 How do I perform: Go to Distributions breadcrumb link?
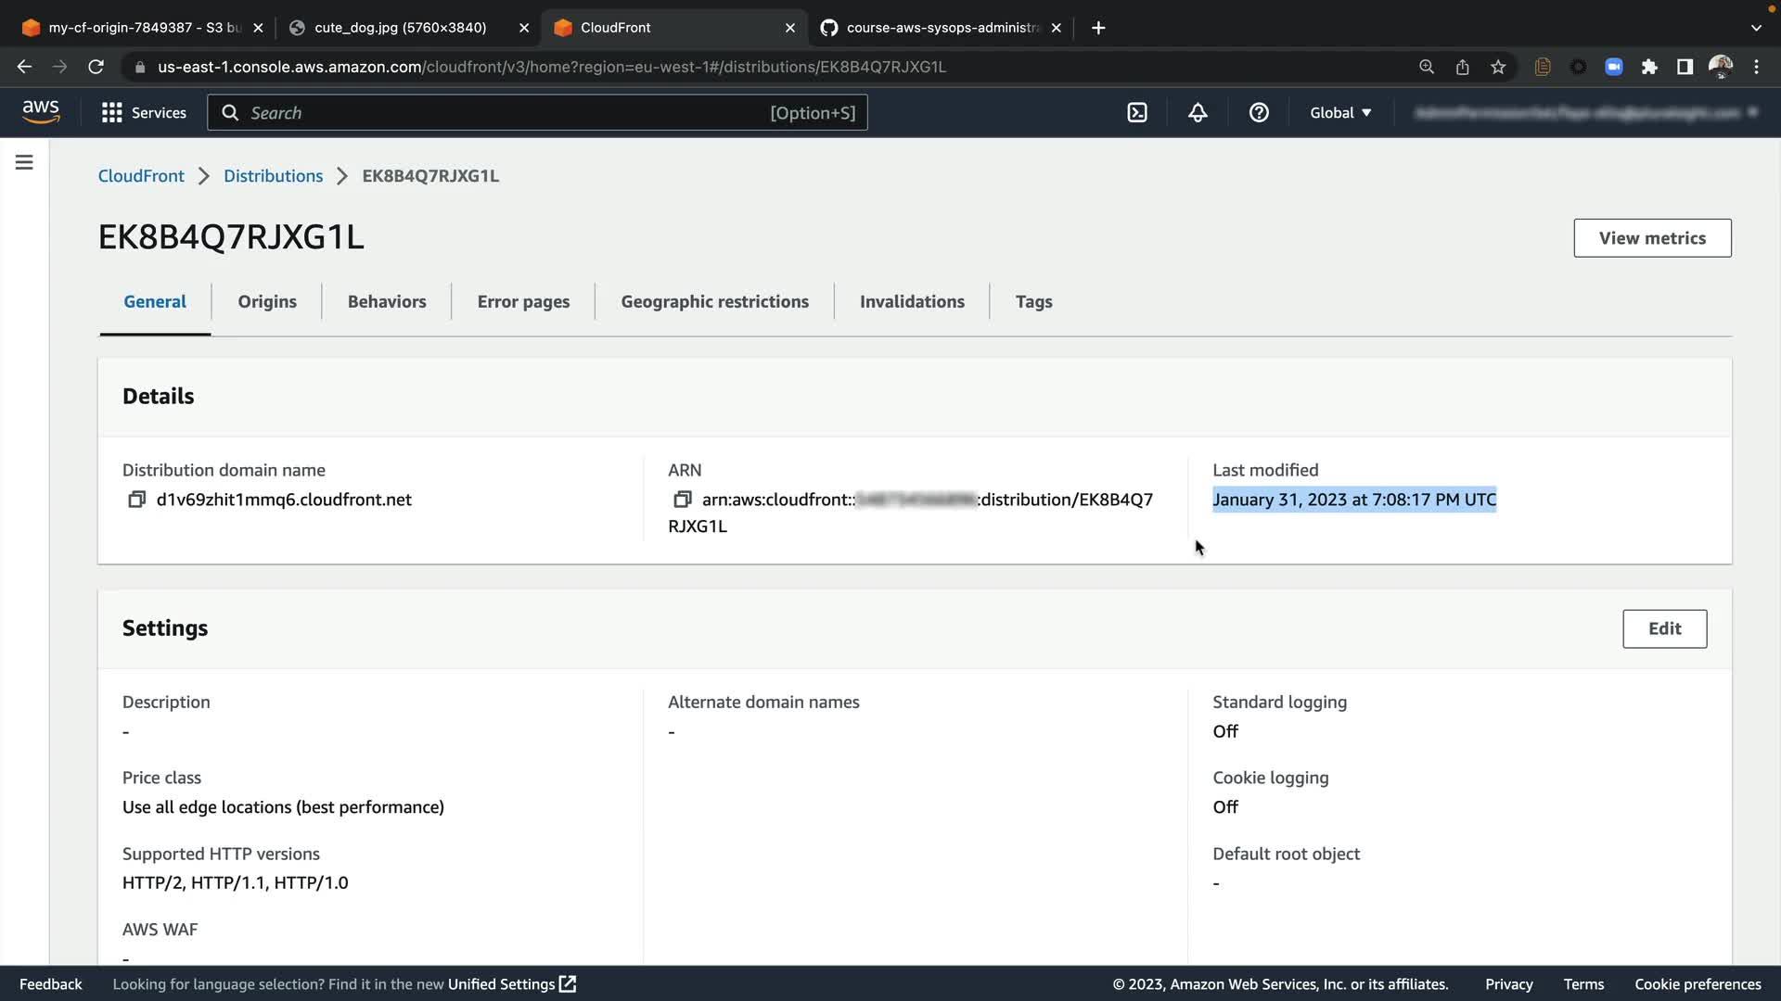tap(273, 176)
